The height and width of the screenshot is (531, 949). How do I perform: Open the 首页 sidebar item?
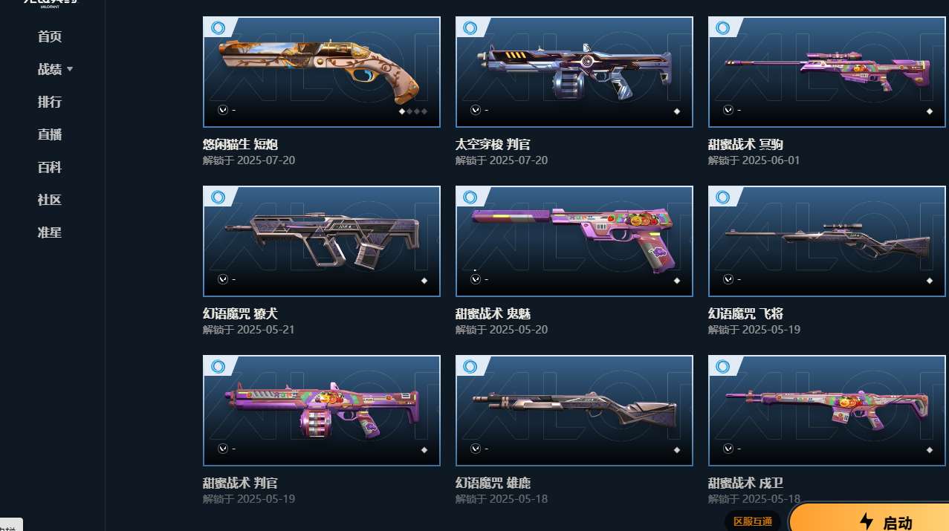pos(50,36)
